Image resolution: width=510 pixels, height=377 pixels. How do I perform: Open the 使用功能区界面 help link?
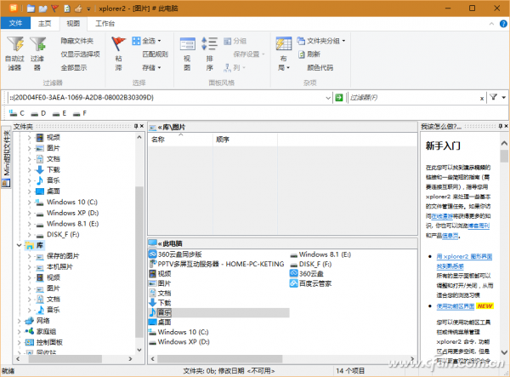(x=456, y=306)
